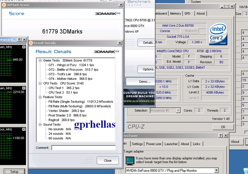This screenshot has width=248, height=174.
Task: Click the 3DMark Score window title icon
Action: [x=4, y=5]
